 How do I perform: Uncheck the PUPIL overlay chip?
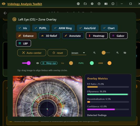tap(41, 28)
